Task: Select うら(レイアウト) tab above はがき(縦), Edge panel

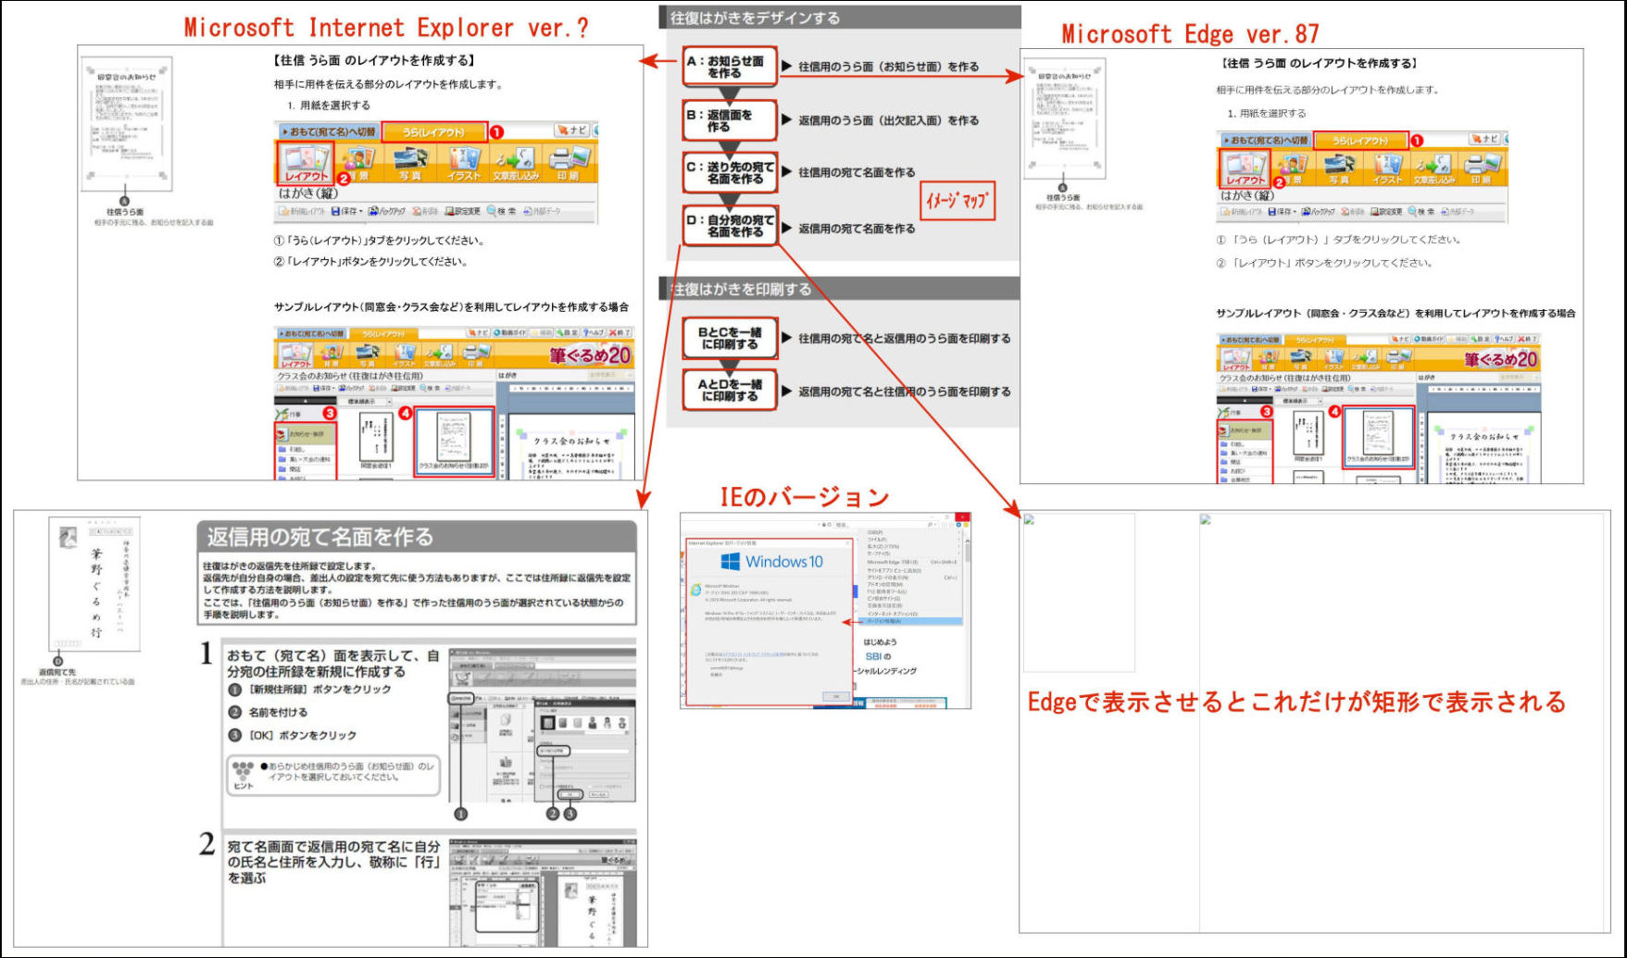Action: pos(1360,141)
